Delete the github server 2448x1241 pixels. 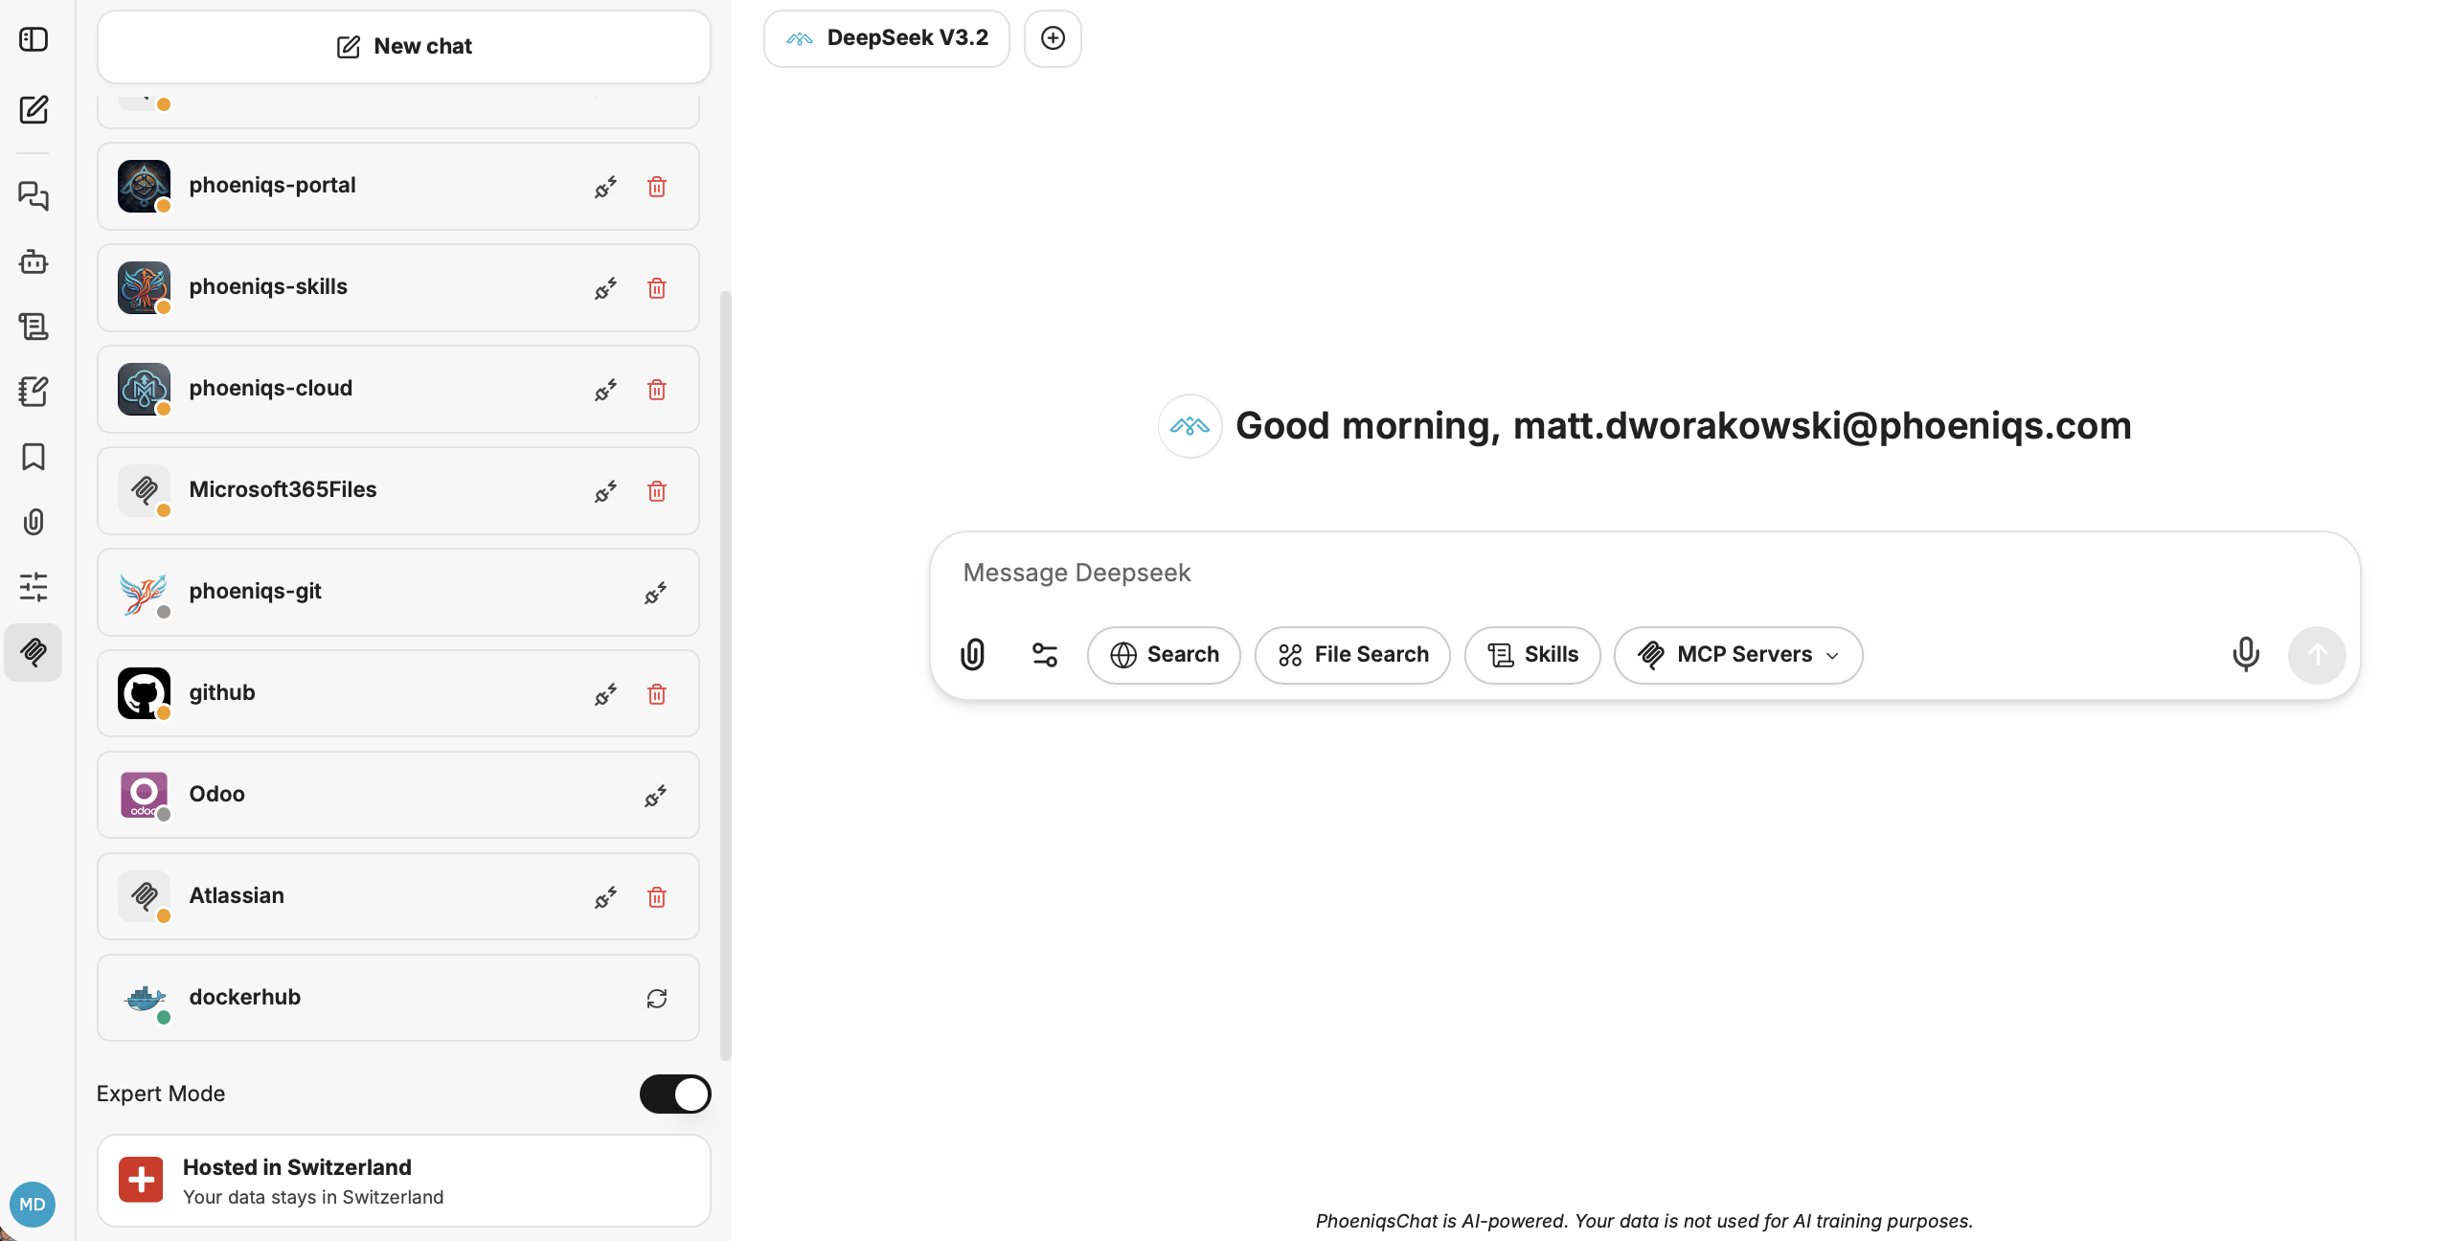[657, 694]
